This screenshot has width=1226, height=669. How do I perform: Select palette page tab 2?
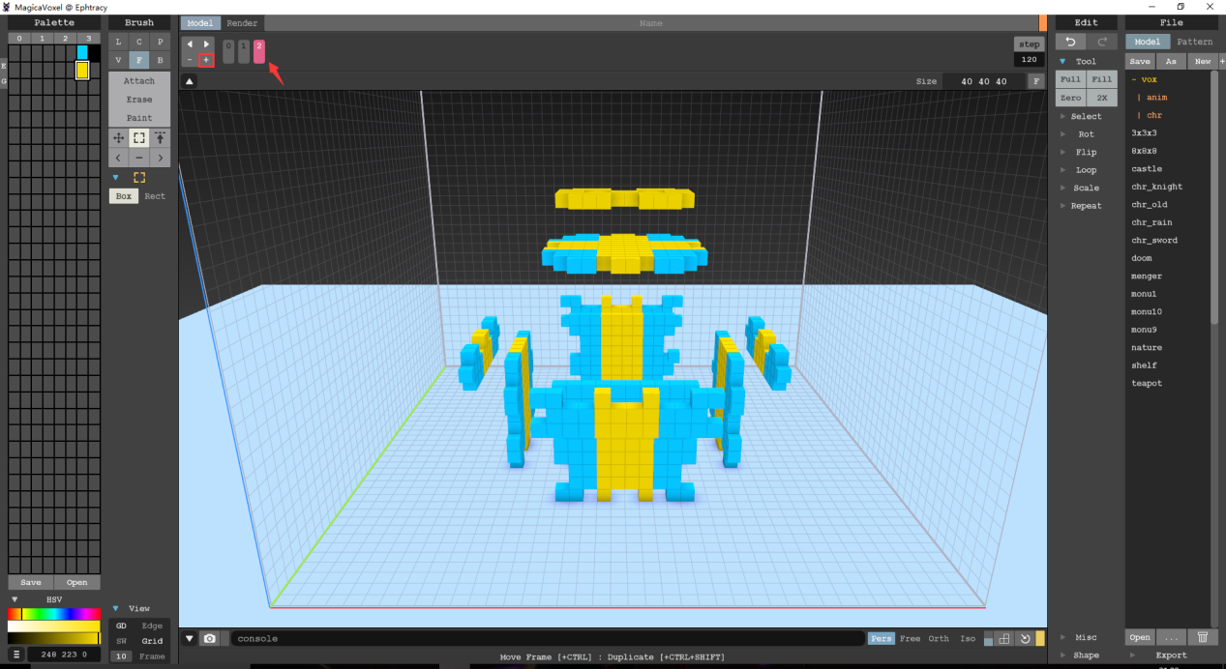coord(66,38)
